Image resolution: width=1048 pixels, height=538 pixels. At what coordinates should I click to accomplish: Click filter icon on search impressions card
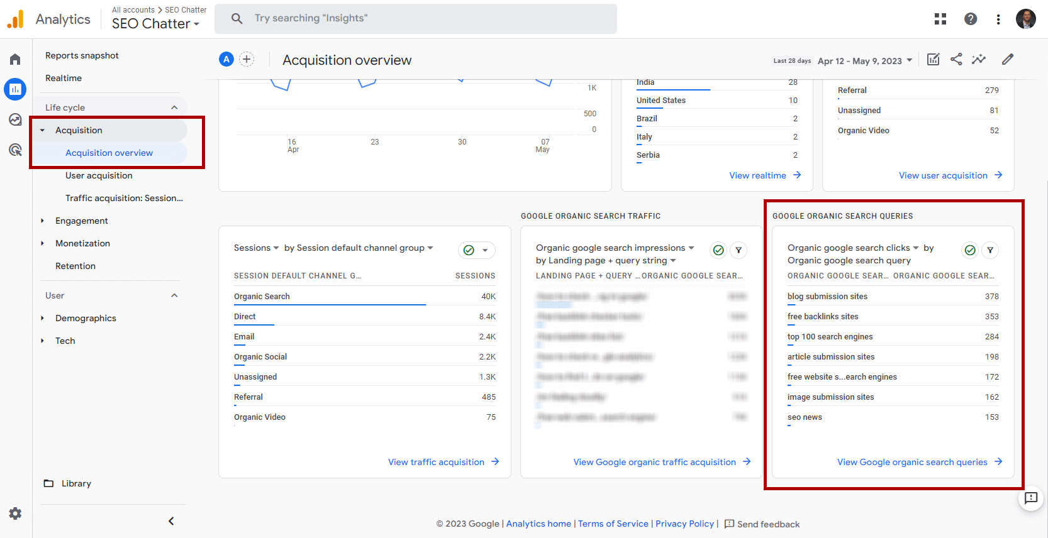(x=739, y=250)
